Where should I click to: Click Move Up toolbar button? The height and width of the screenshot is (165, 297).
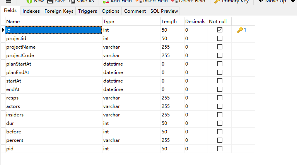tap(272, 1)
